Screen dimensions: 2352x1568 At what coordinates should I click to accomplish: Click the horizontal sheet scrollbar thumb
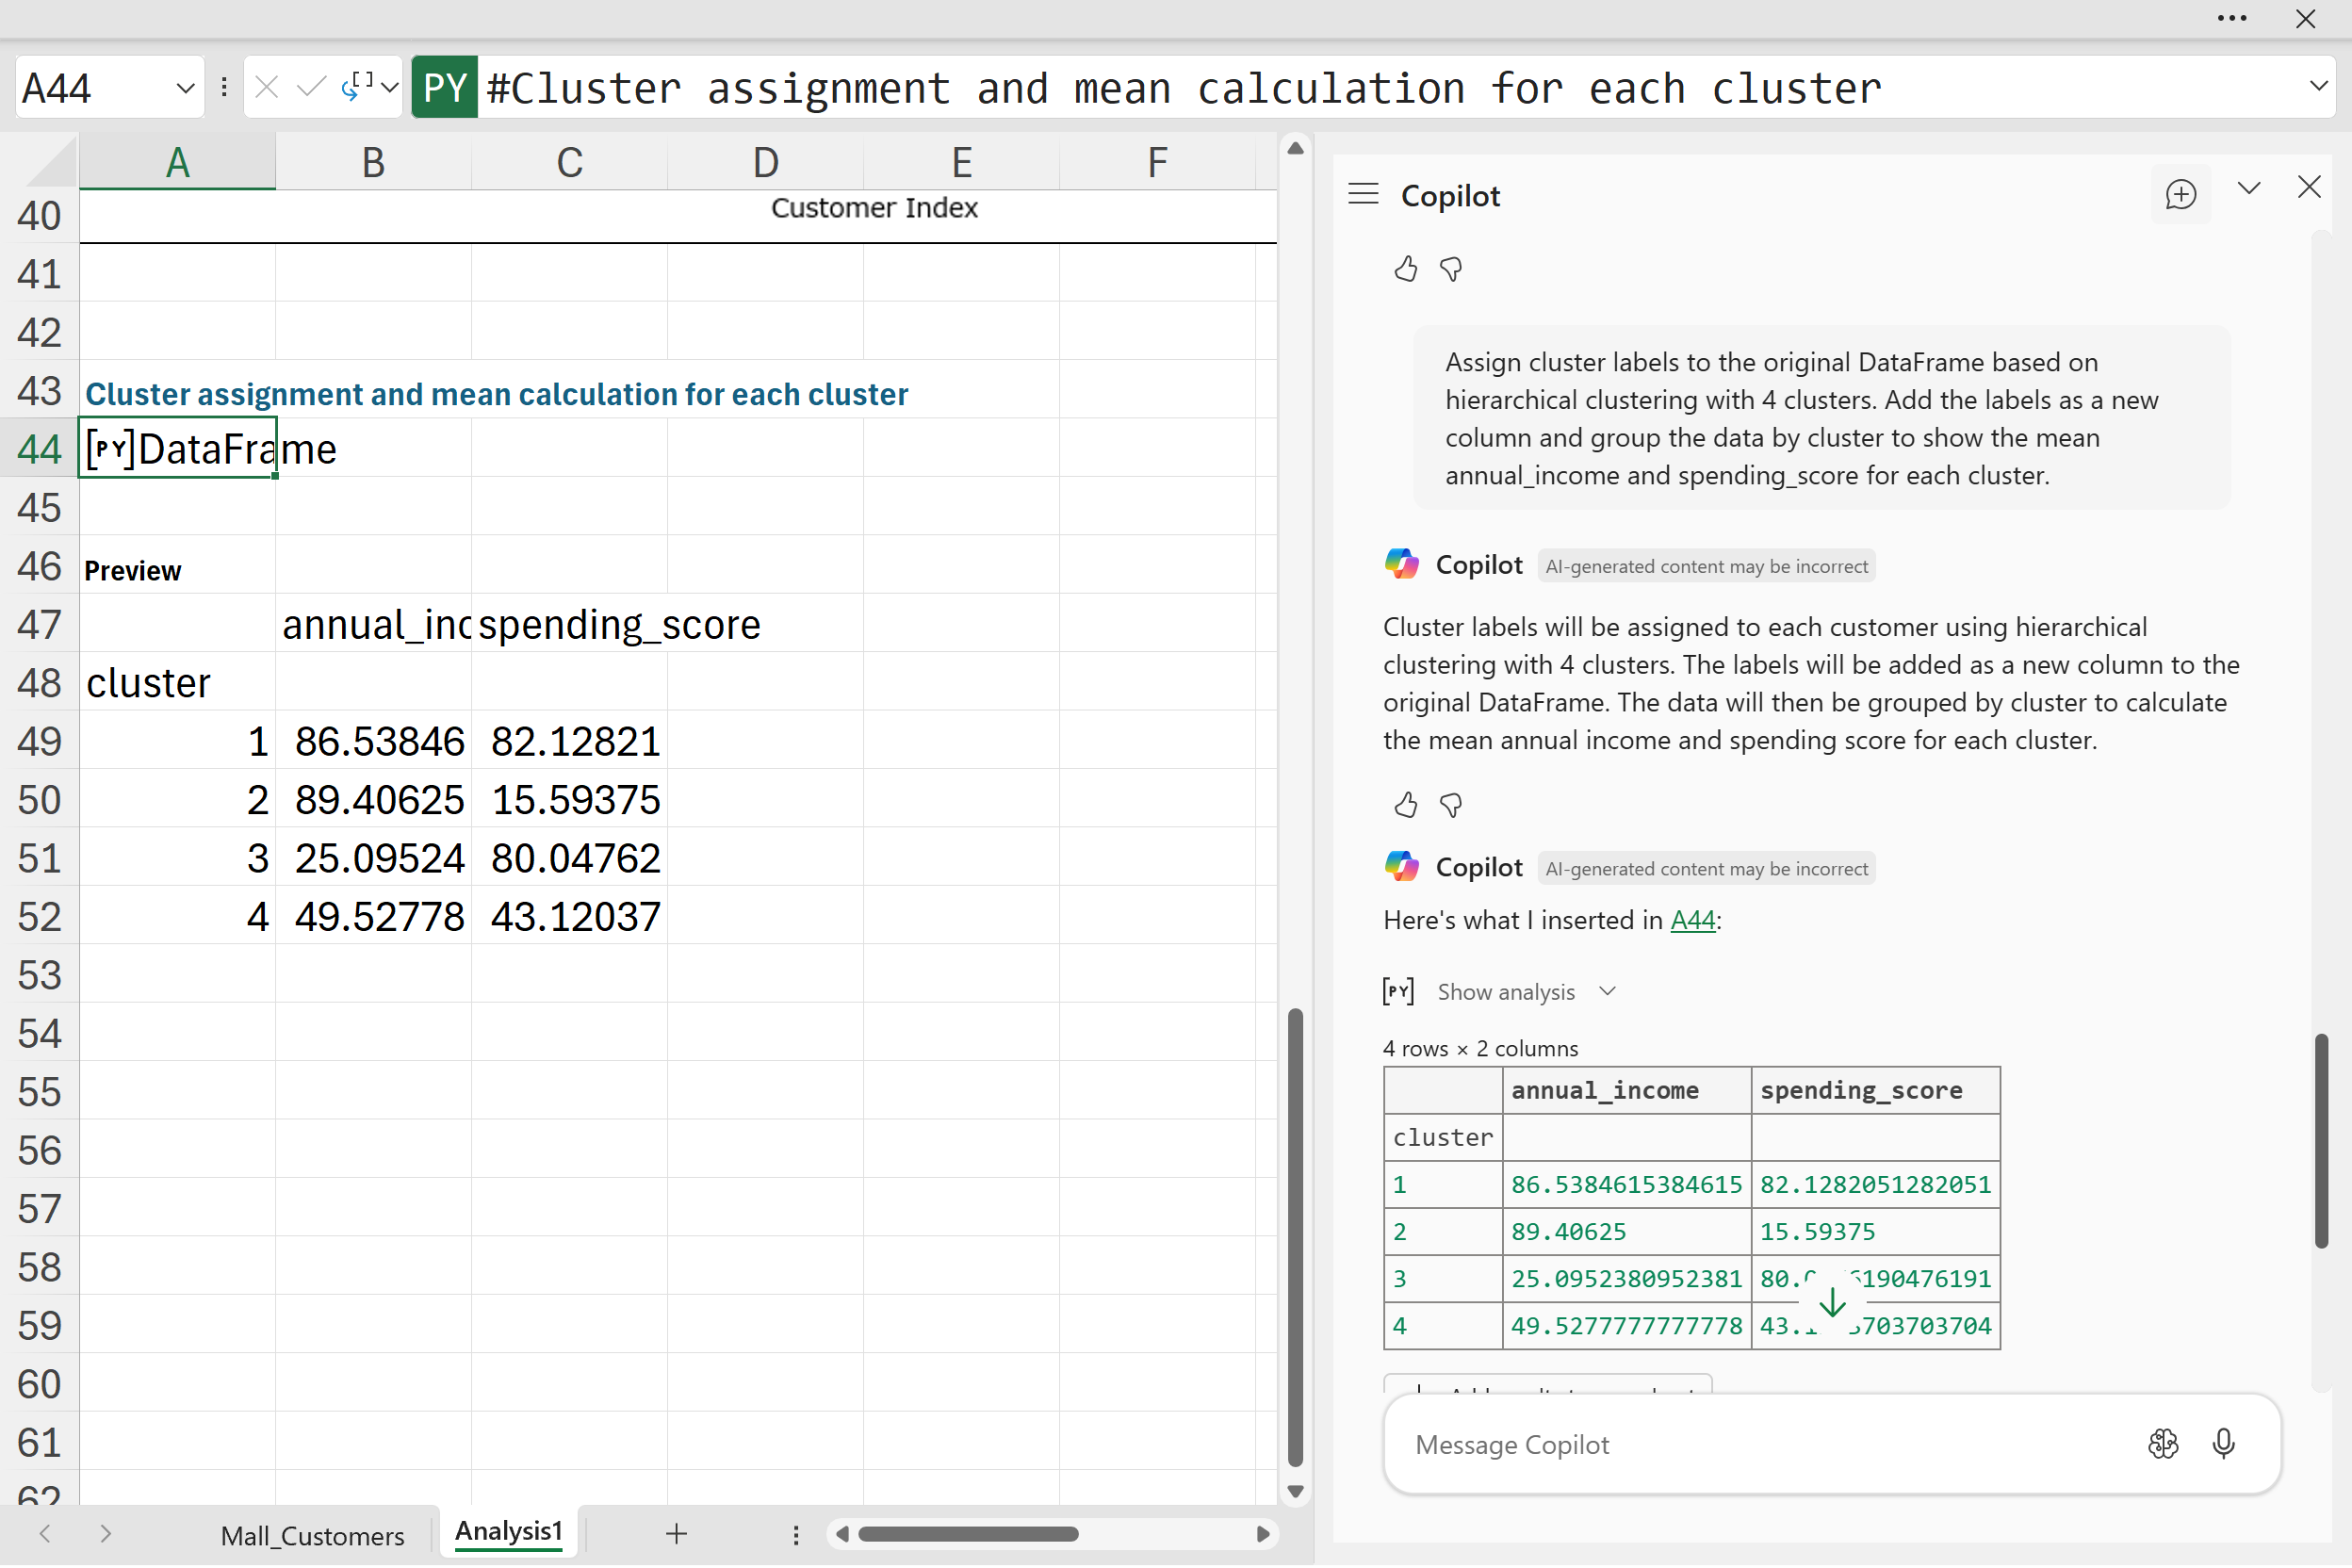(x=967, y=1534)
